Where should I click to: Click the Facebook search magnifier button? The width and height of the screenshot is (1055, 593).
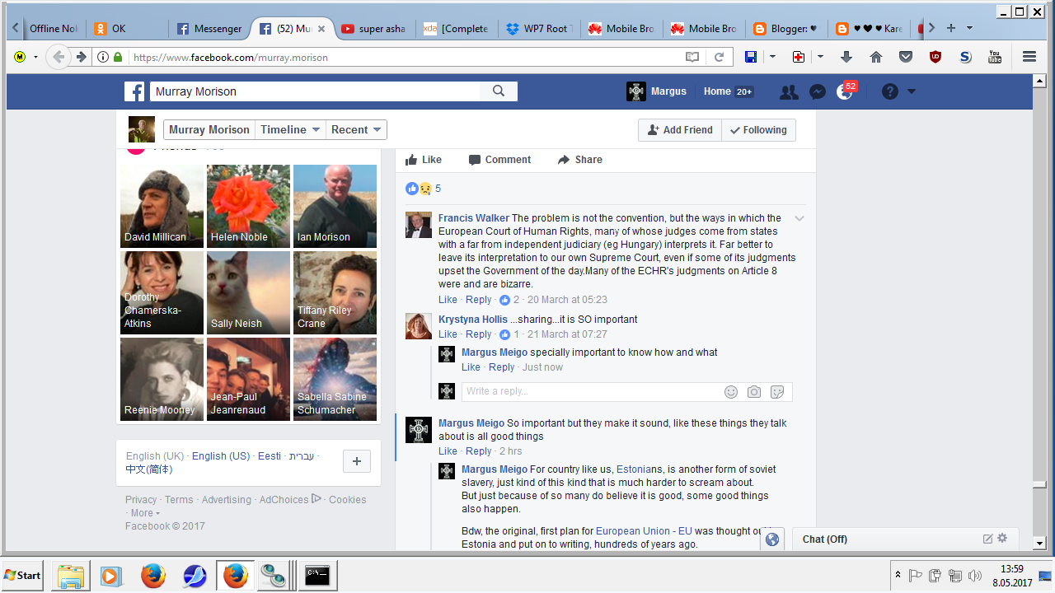(x=499, y=91)
